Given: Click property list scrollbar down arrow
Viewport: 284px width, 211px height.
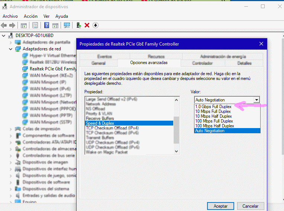Looking at the screenshot, I should click(177, 151).
